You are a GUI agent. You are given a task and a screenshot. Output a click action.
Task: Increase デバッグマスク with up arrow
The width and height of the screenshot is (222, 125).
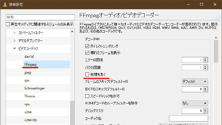click(205, 109)
